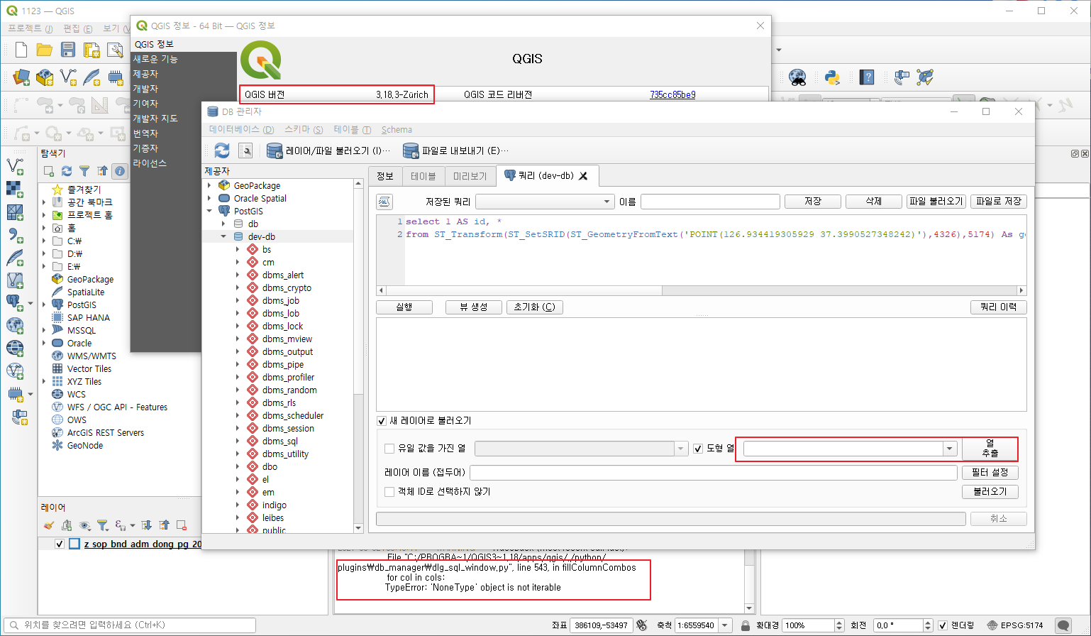Image resolution: width=1091 pixels, height=636 pixels.
Task: Toggle the z_sop_bnd_adm_dong_pg layer checkbox
Action: point(60,543)
